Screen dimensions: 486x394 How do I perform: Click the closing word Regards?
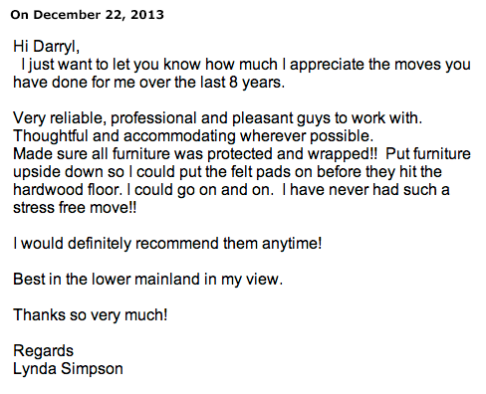[x=43, y=351]
